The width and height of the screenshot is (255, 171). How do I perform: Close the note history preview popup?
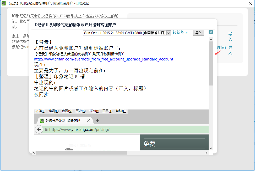pyautogui.click(x=211, y=32)
